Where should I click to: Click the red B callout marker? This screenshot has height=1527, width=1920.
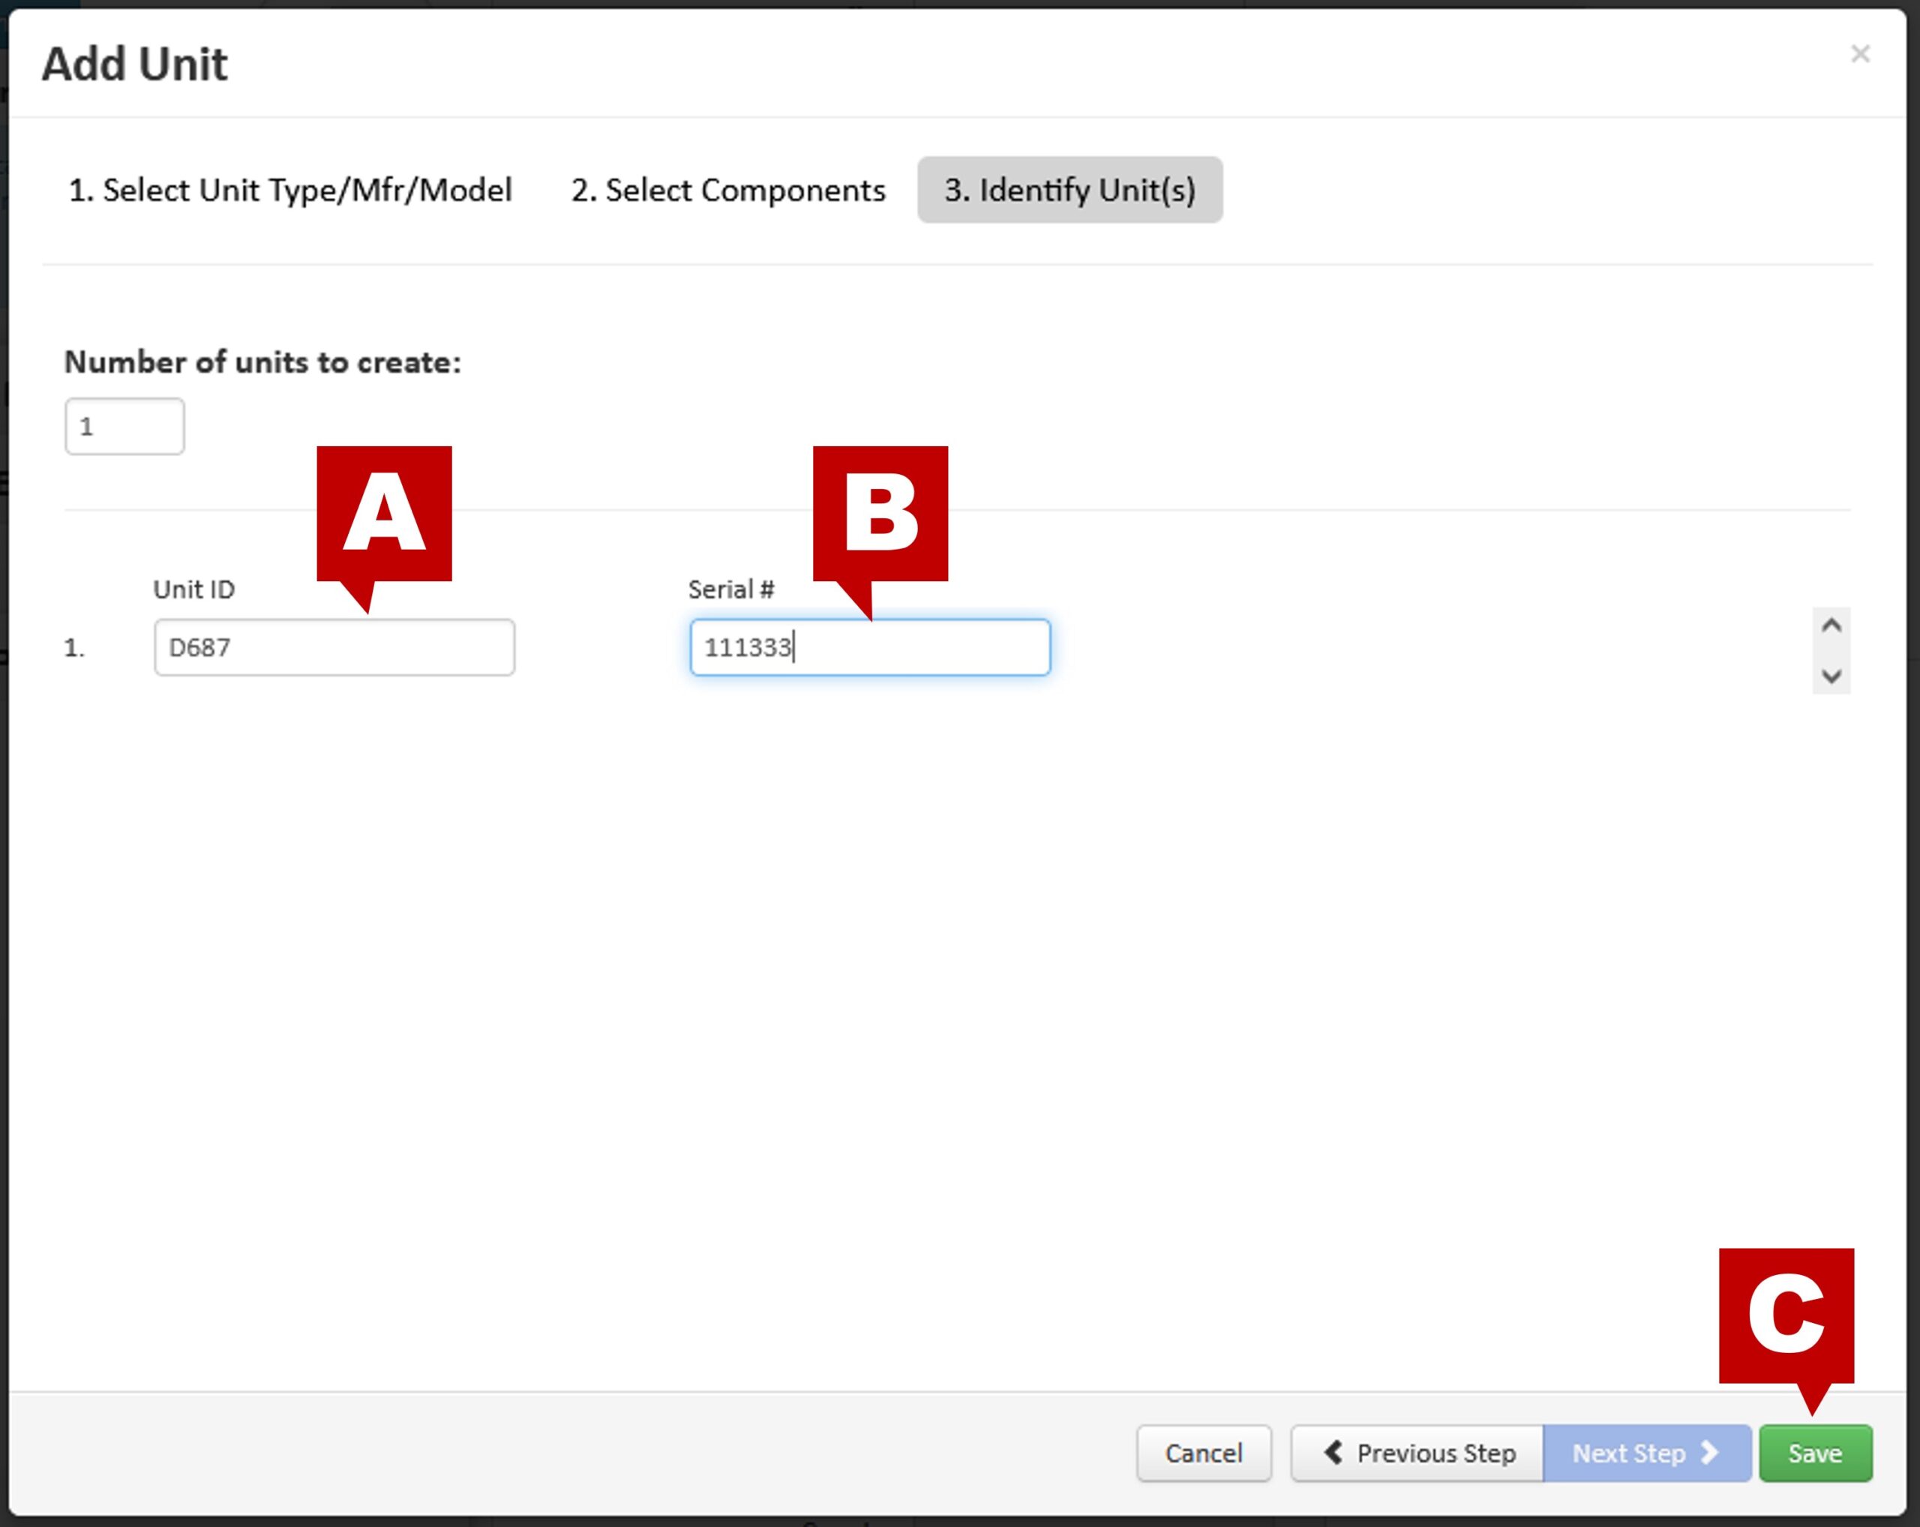(x=880, y=514)
